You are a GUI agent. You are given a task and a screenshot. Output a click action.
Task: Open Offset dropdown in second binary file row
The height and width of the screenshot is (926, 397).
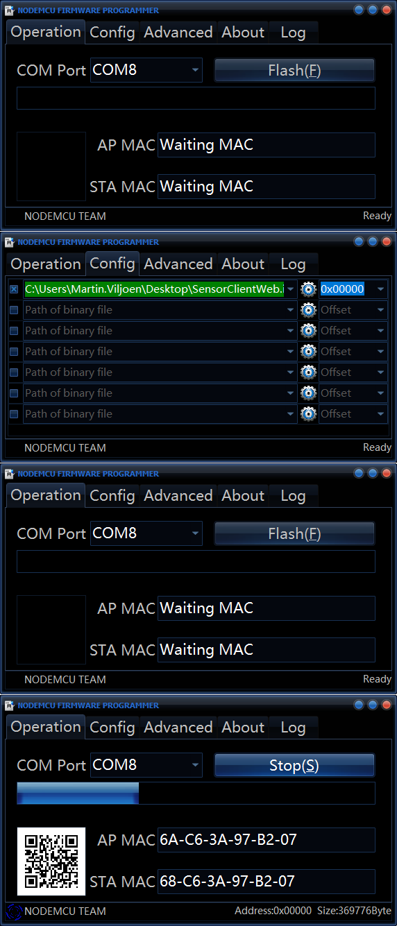tap(380, 310)
